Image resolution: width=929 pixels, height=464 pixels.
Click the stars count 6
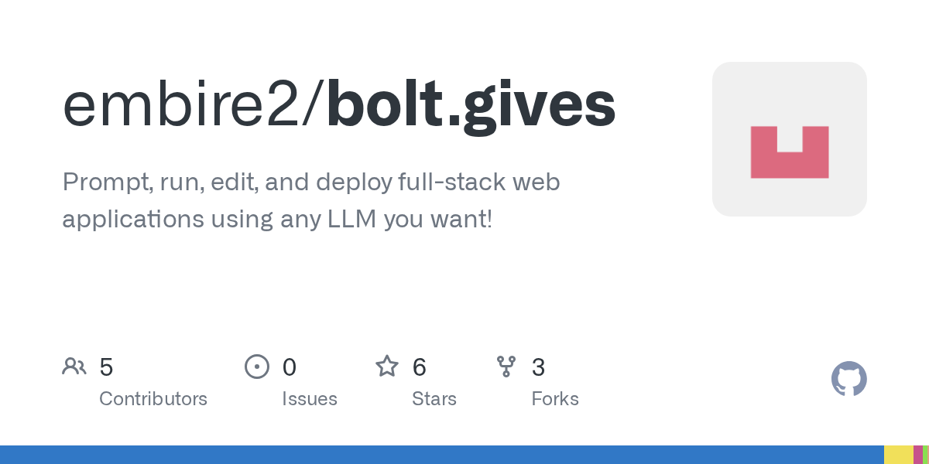pos(419,367)
